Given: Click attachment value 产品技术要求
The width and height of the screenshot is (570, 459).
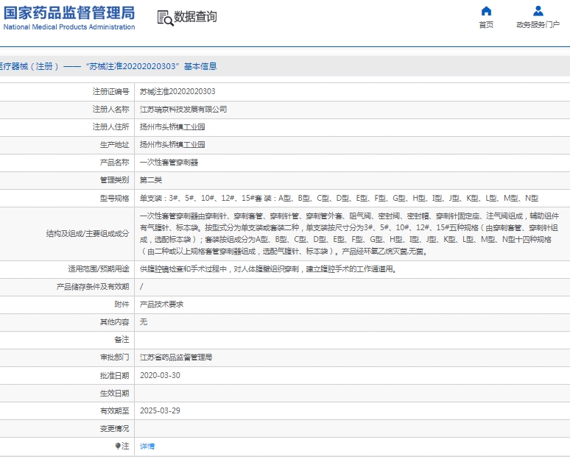Looking at the screenshot, I should click(162, 305).
